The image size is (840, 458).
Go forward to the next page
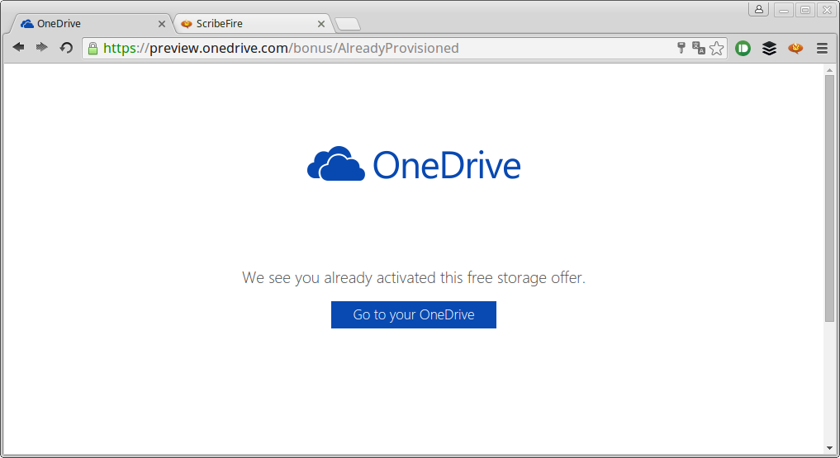point(42,47)
